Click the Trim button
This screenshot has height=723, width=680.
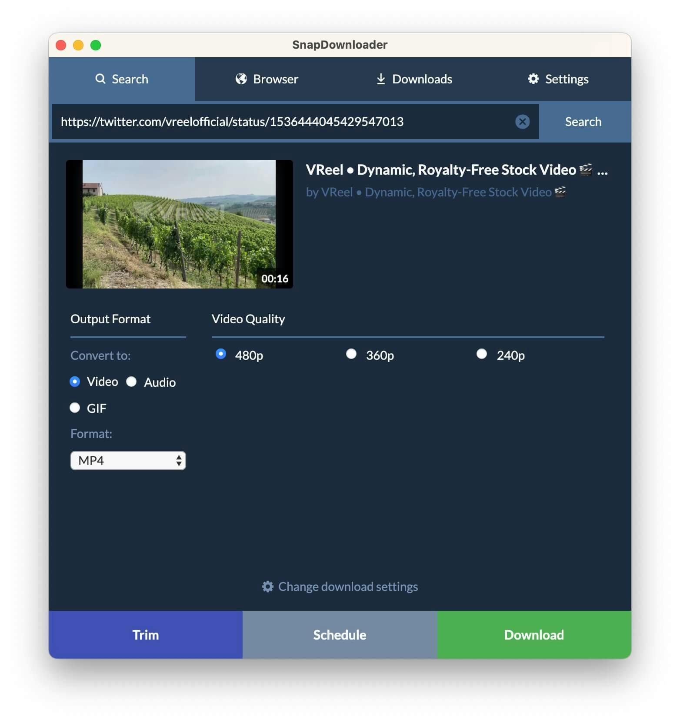coord(146,635)
